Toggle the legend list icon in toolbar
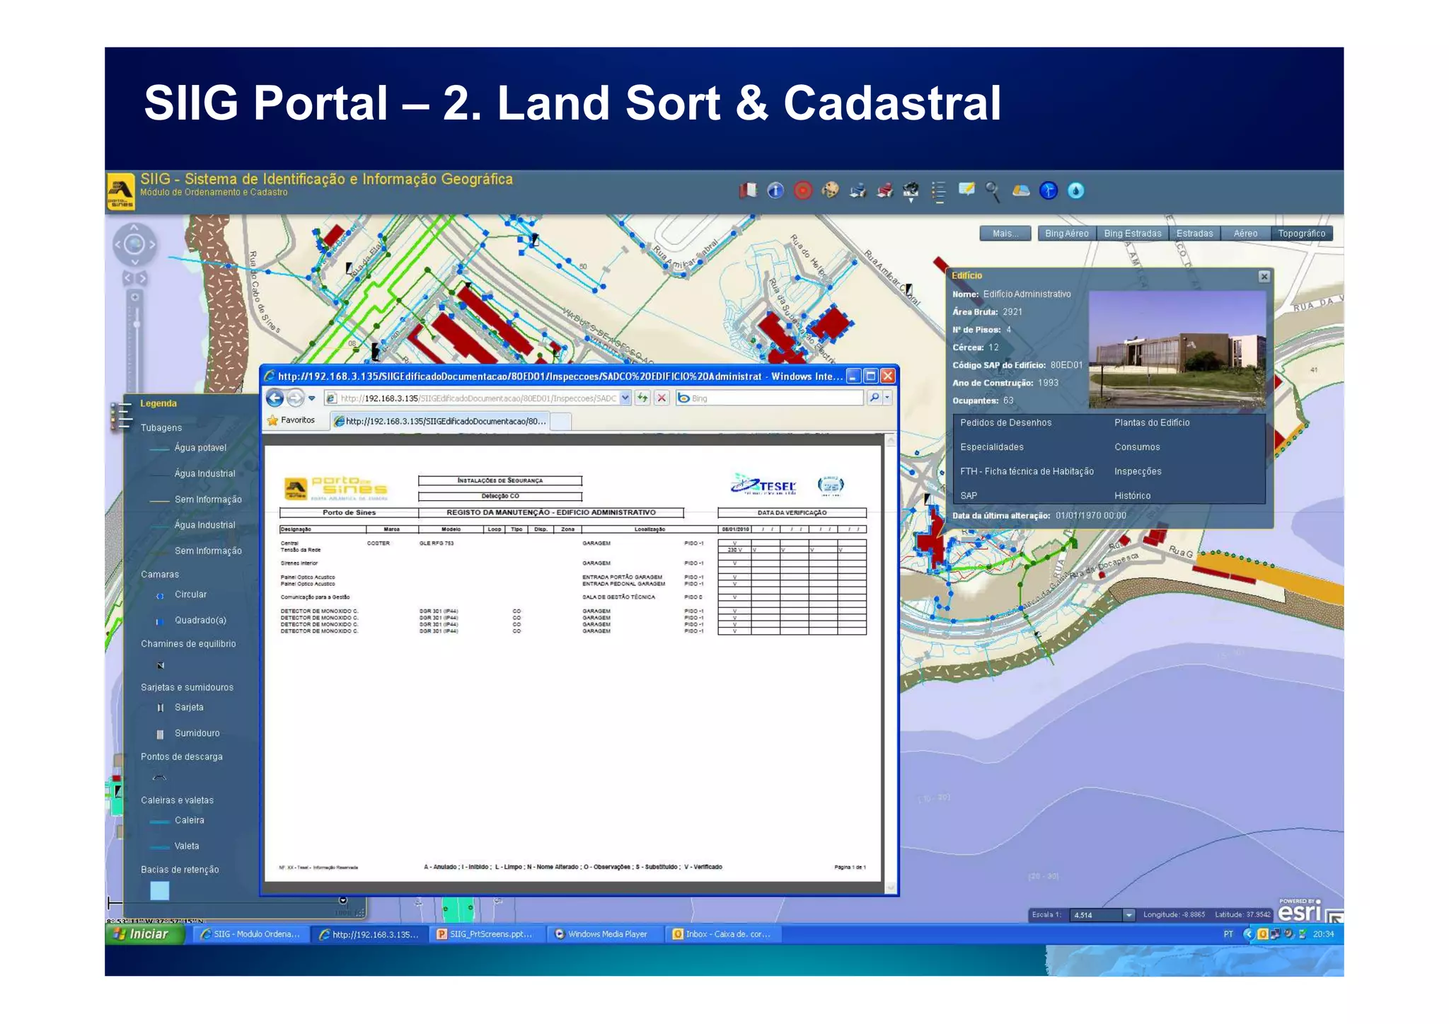The height and width of the screenshot is (1024, 1449). click(939, 192)
